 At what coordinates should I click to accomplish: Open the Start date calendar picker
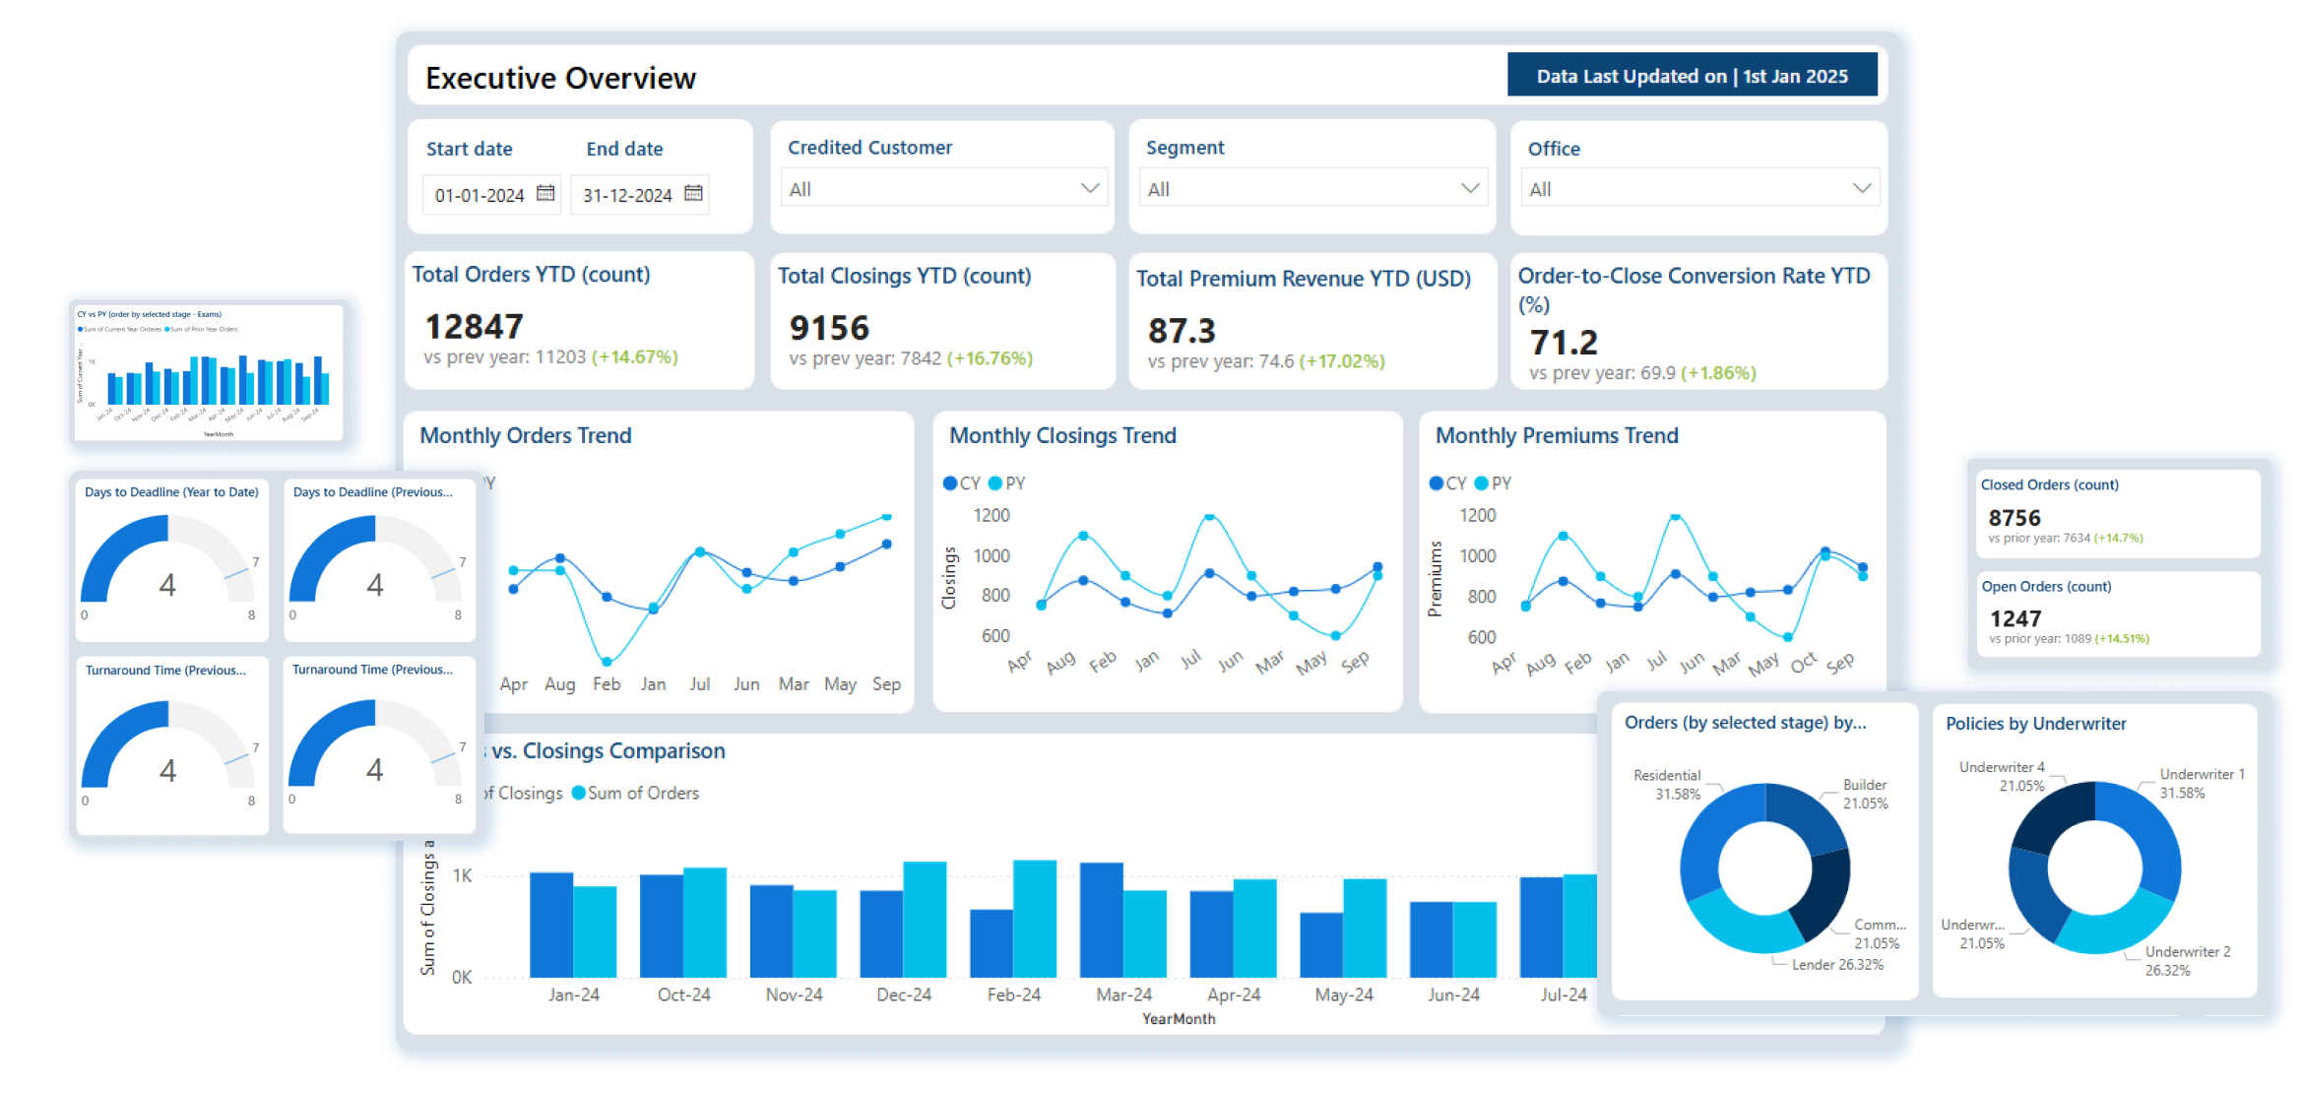click(545, 195)
